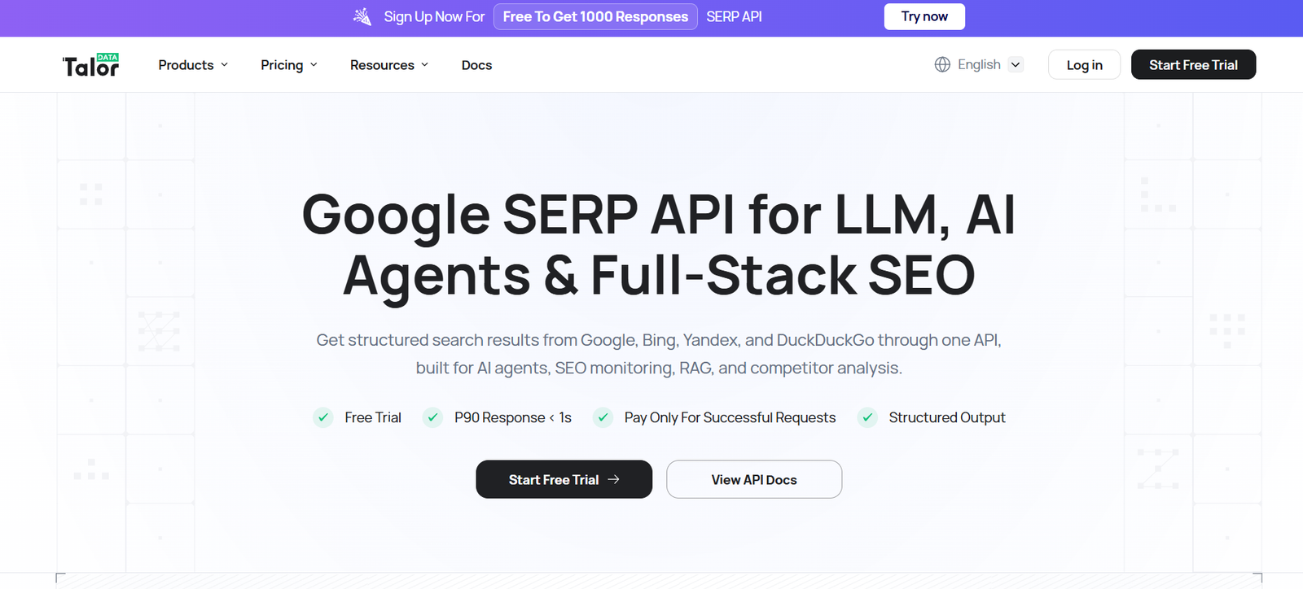Expand the Products menu chevron
The height and width of the screenshot is (589, 1303).
point(225,65)
